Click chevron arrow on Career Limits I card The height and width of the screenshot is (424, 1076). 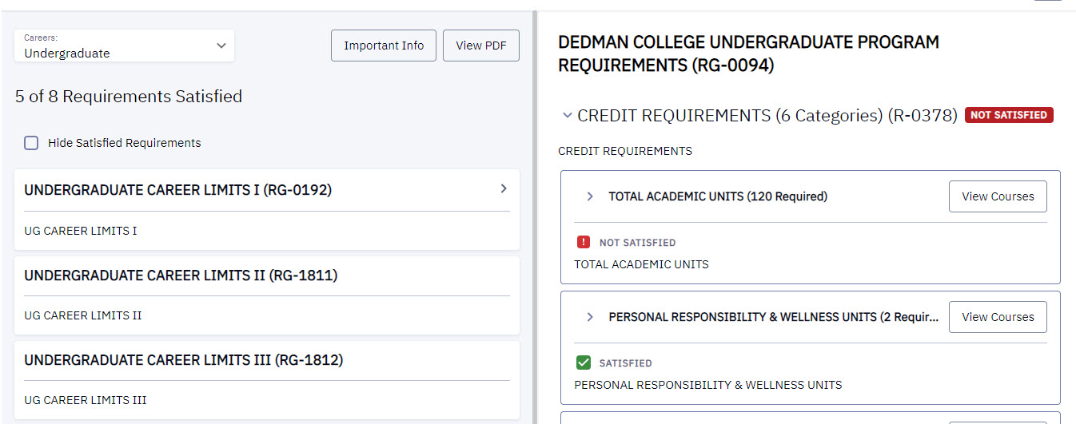pyautogui.click(x=504, y=188)
